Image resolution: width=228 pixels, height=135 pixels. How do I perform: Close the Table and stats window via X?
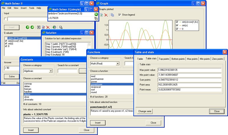point(225,52)
